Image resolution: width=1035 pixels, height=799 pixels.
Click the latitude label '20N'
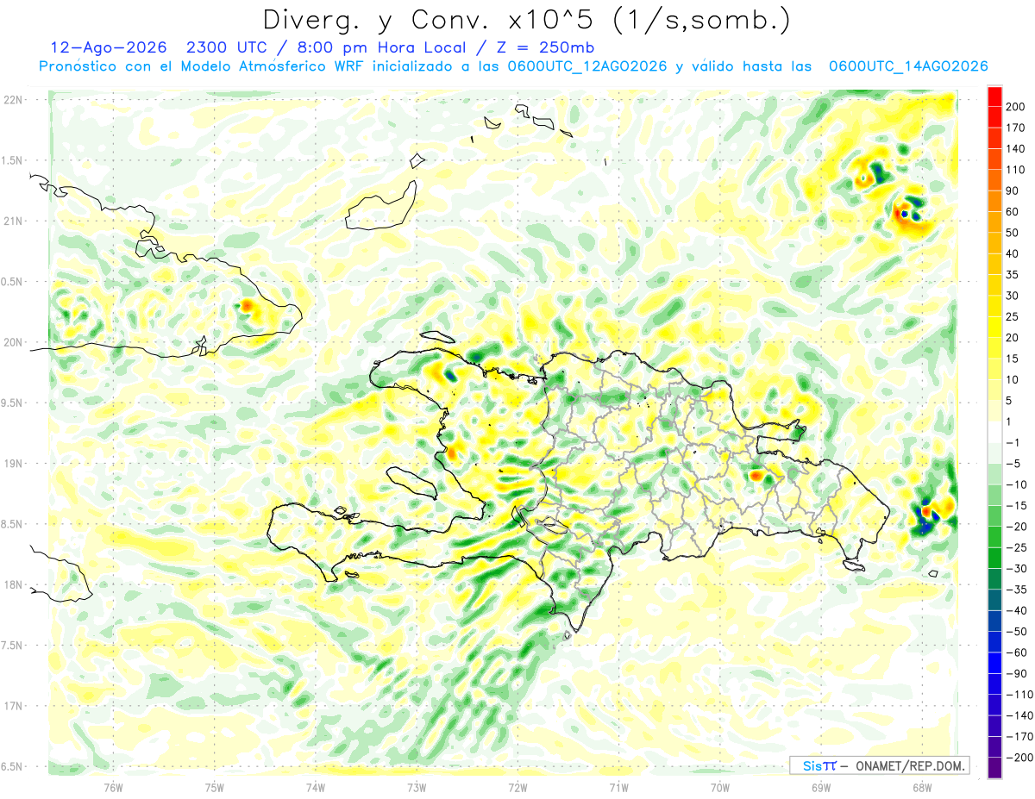[13, 342]
